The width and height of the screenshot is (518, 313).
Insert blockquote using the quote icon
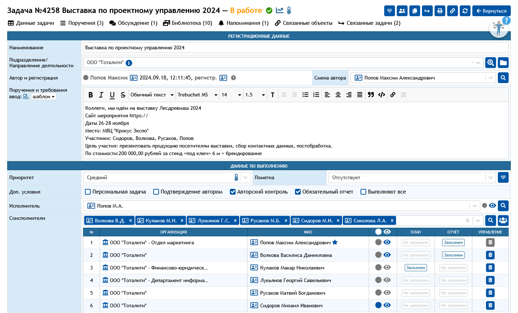(x=371, y=95)
